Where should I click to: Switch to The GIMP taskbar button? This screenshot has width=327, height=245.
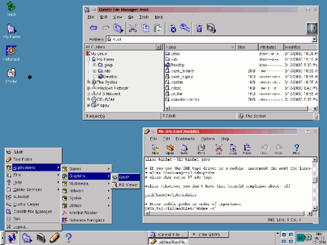(209, 235)
